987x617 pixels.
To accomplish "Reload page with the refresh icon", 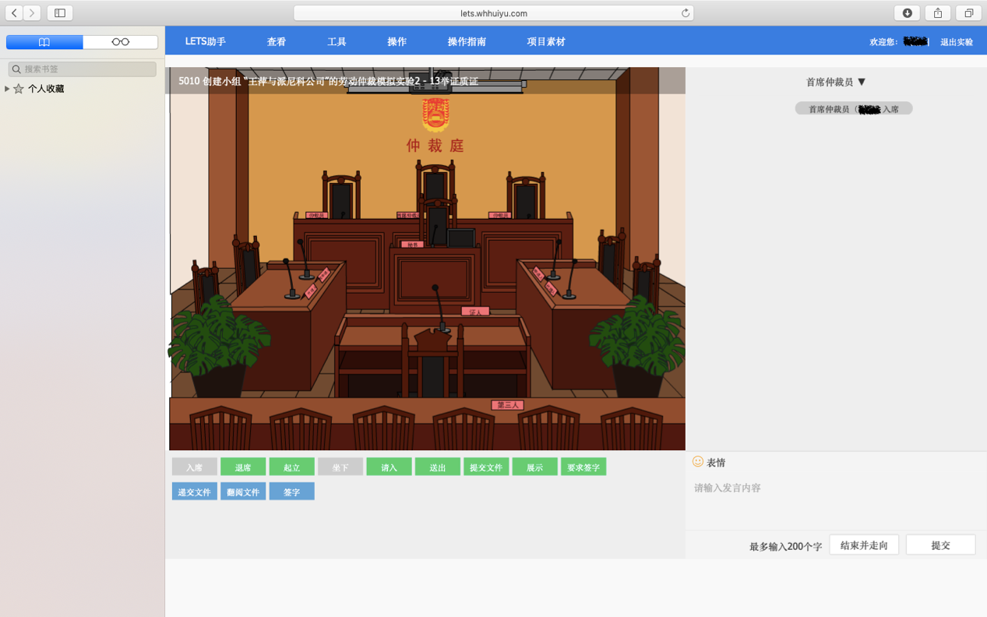I will 686,13.
